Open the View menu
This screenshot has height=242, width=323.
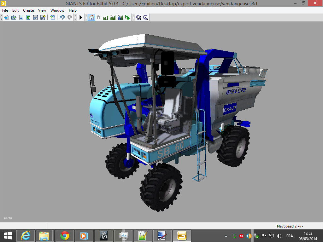[42, 10]
